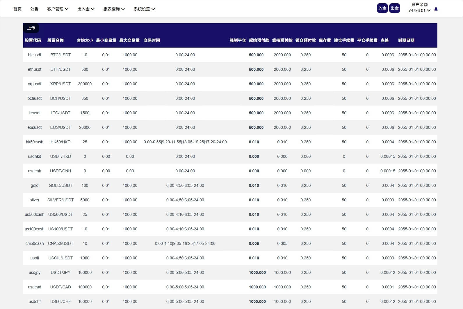The image size is (463, 309).
Task: Go to the 首页 home page
Action: tap(17, 9)
